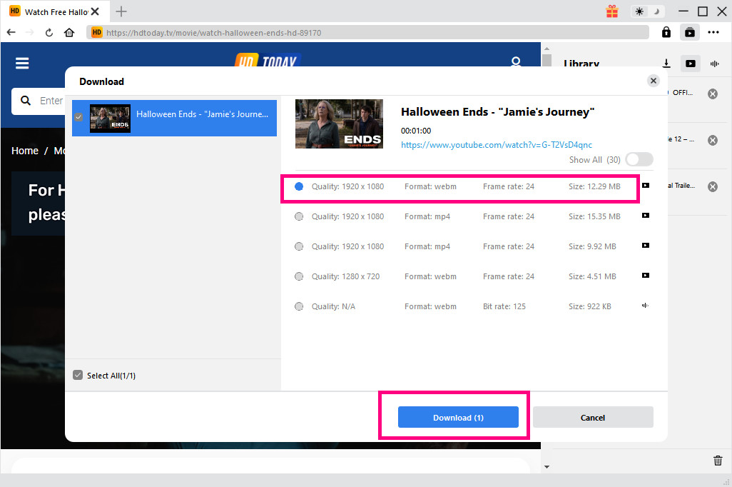Open the YouTube video URL link
732x487 pixels.
point(496,145)
